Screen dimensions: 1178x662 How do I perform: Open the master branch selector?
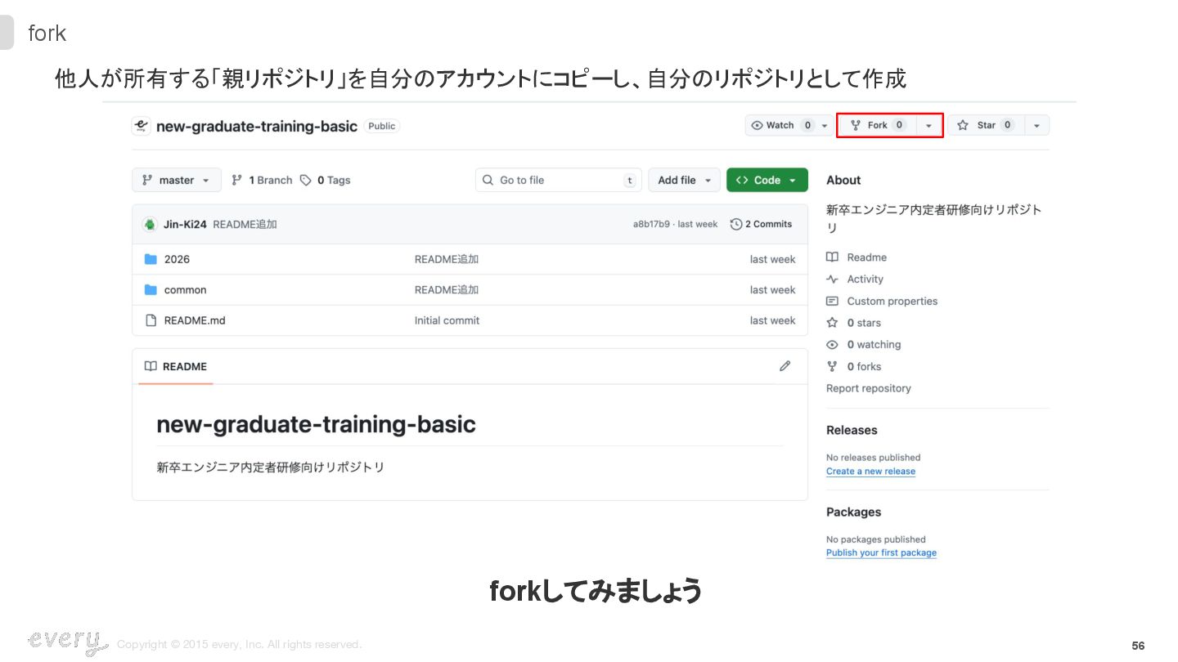177,180
